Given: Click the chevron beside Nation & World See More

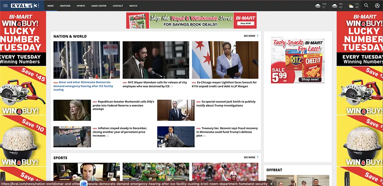Looking at the screenshot, I should (258, 36).
